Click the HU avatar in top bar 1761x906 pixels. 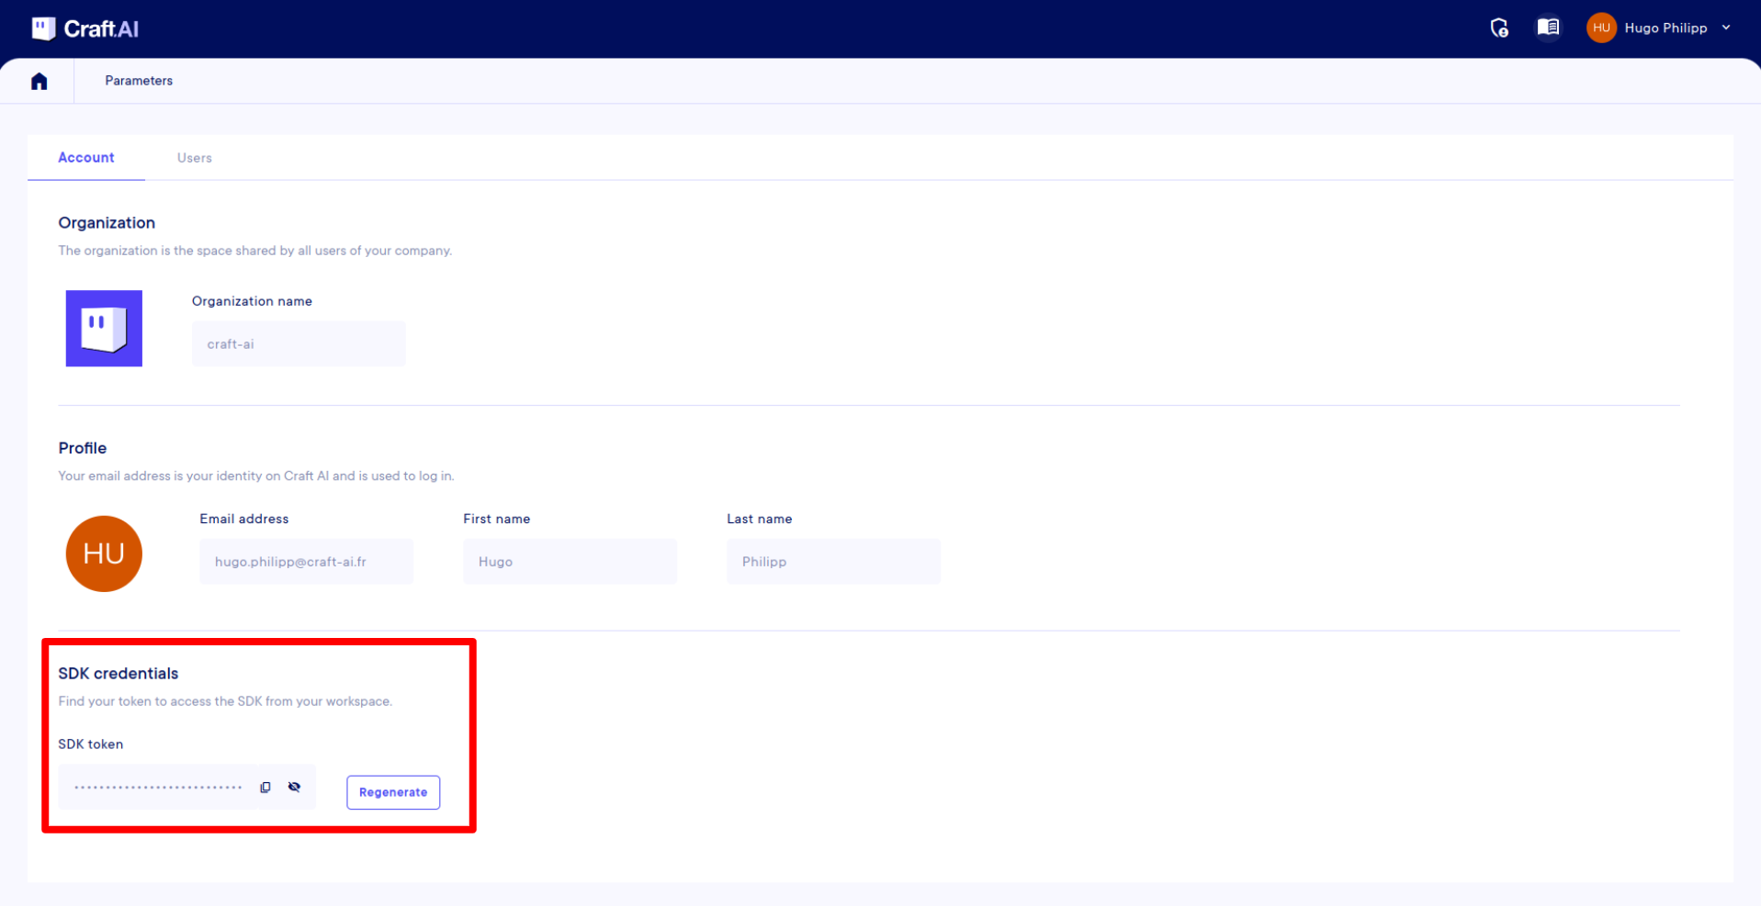coord(1601,28)
